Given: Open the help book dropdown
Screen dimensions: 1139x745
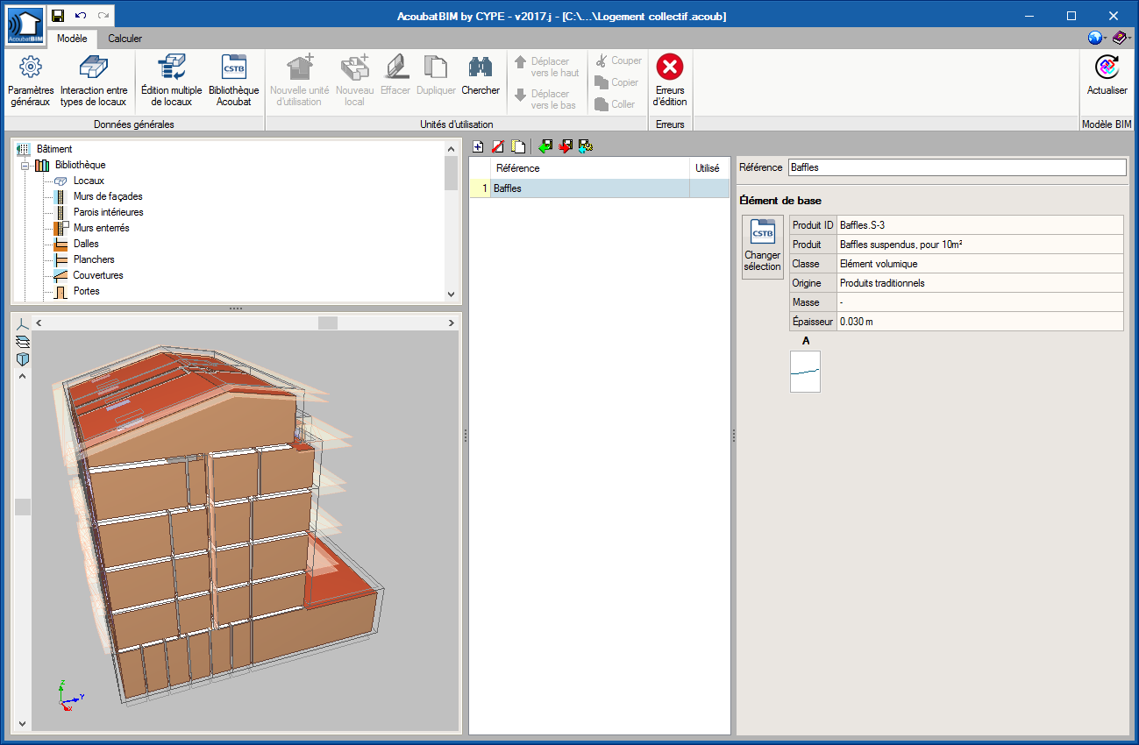Looking at the screenshot, I should 1122,38.
